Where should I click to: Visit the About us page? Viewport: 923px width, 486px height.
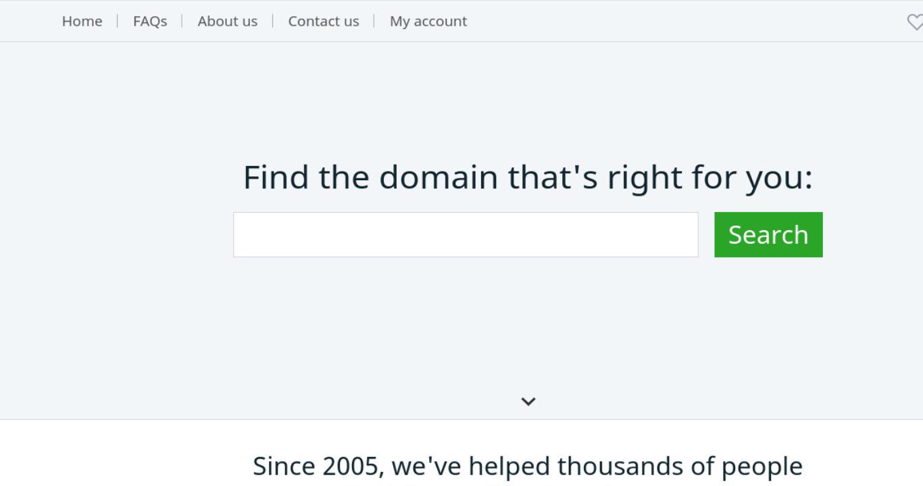[228, 22]
